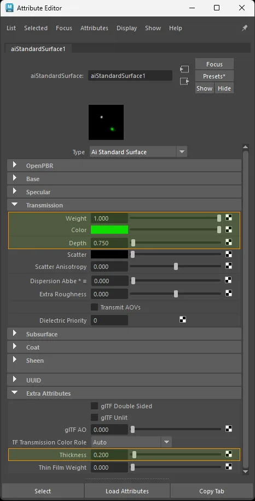Click the Extra Roughness slider

coord(175,294)
